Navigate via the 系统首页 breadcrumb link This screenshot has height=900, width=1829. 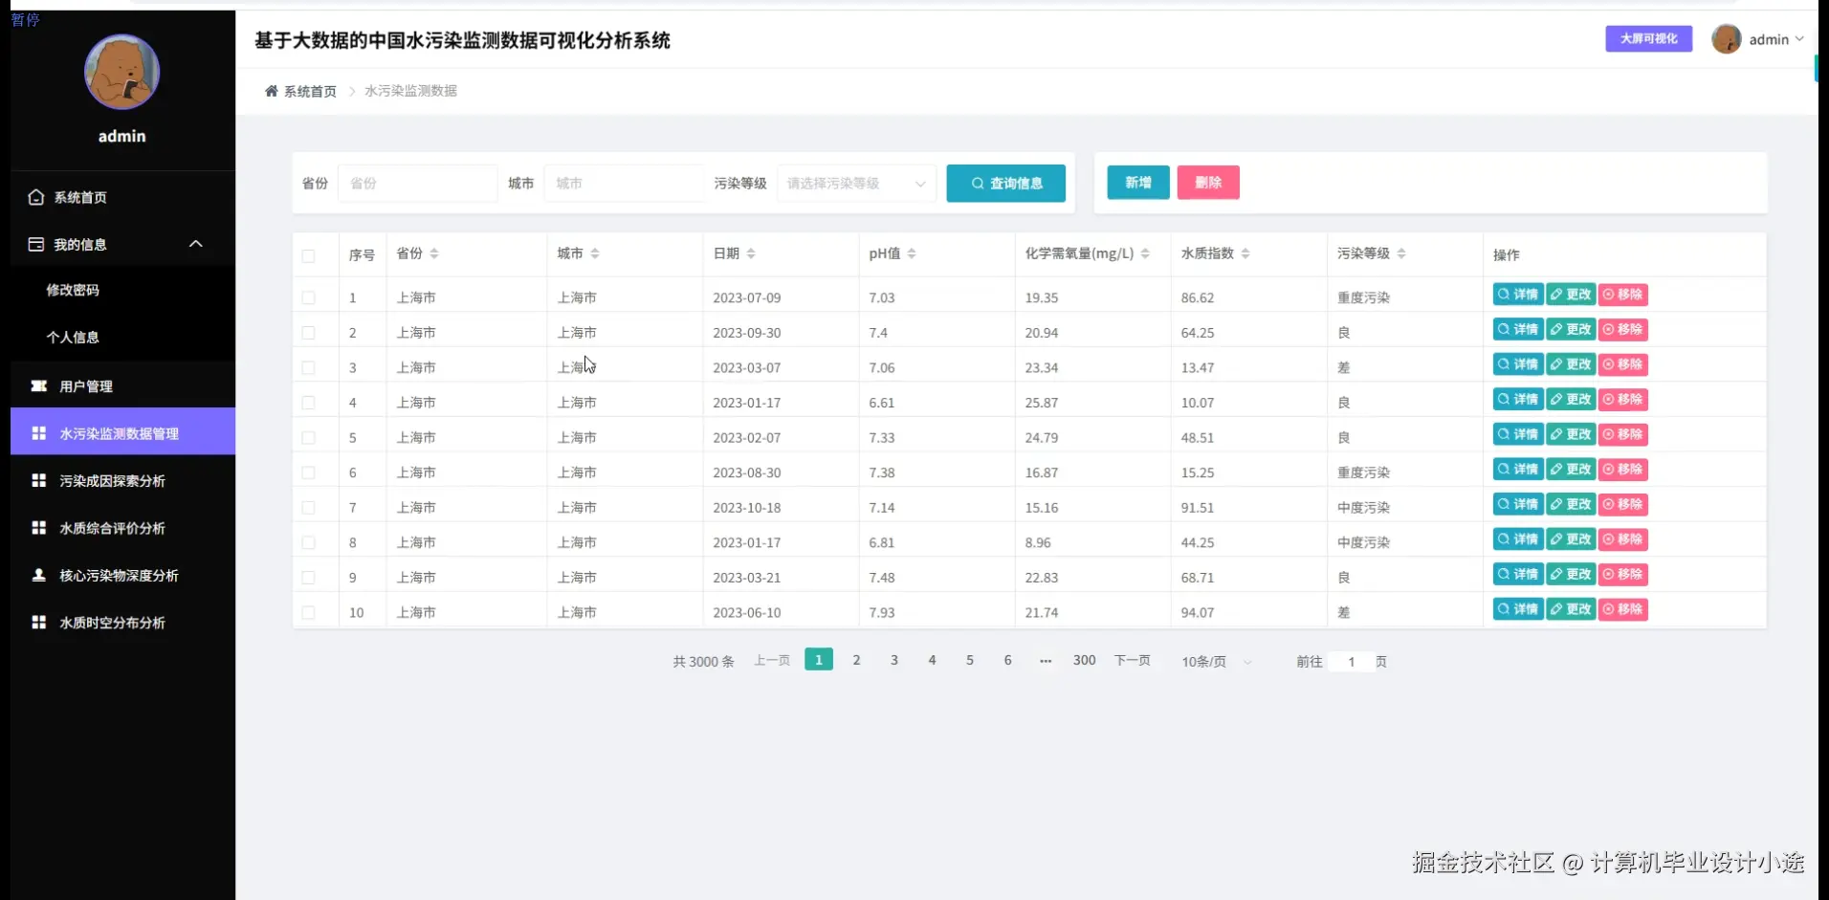point(309,91)
